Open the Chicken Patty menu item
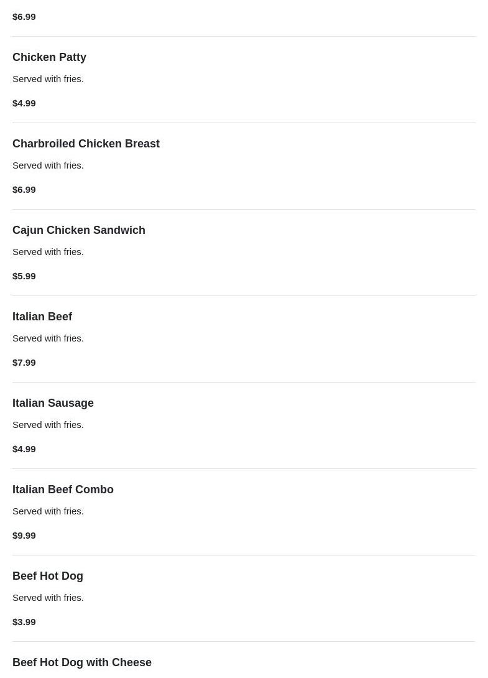488x678 pixels. click(49, 57)
